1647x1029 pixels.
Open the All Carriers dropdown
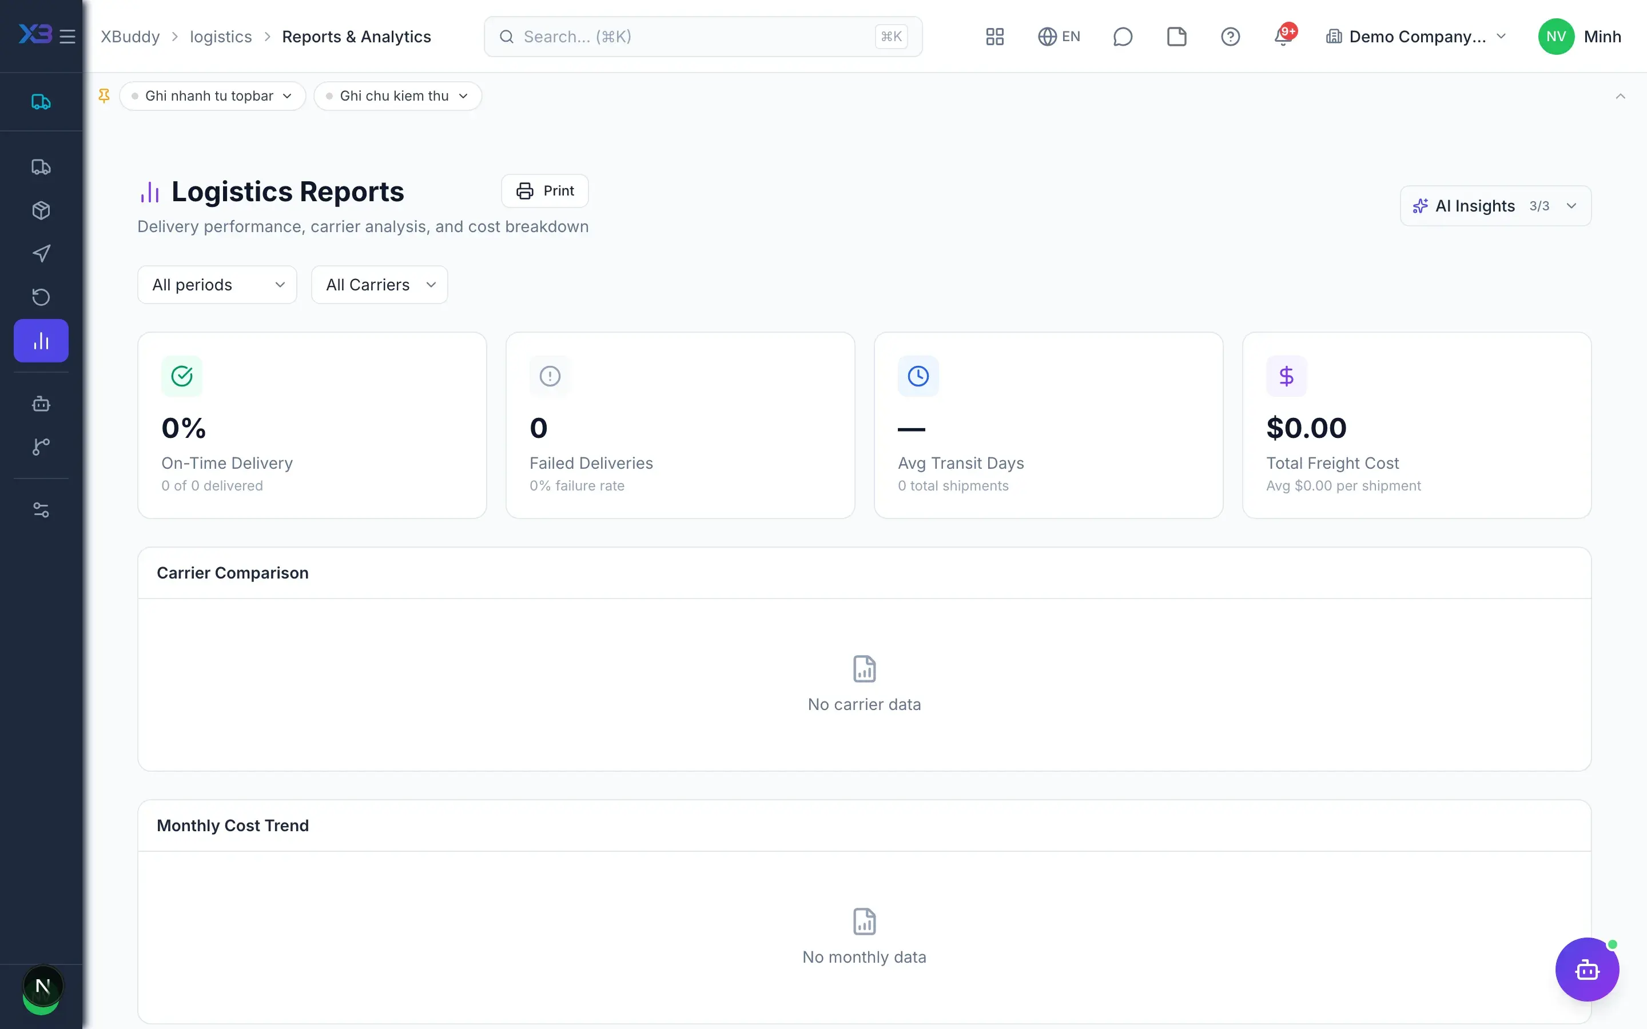(379, 285)
